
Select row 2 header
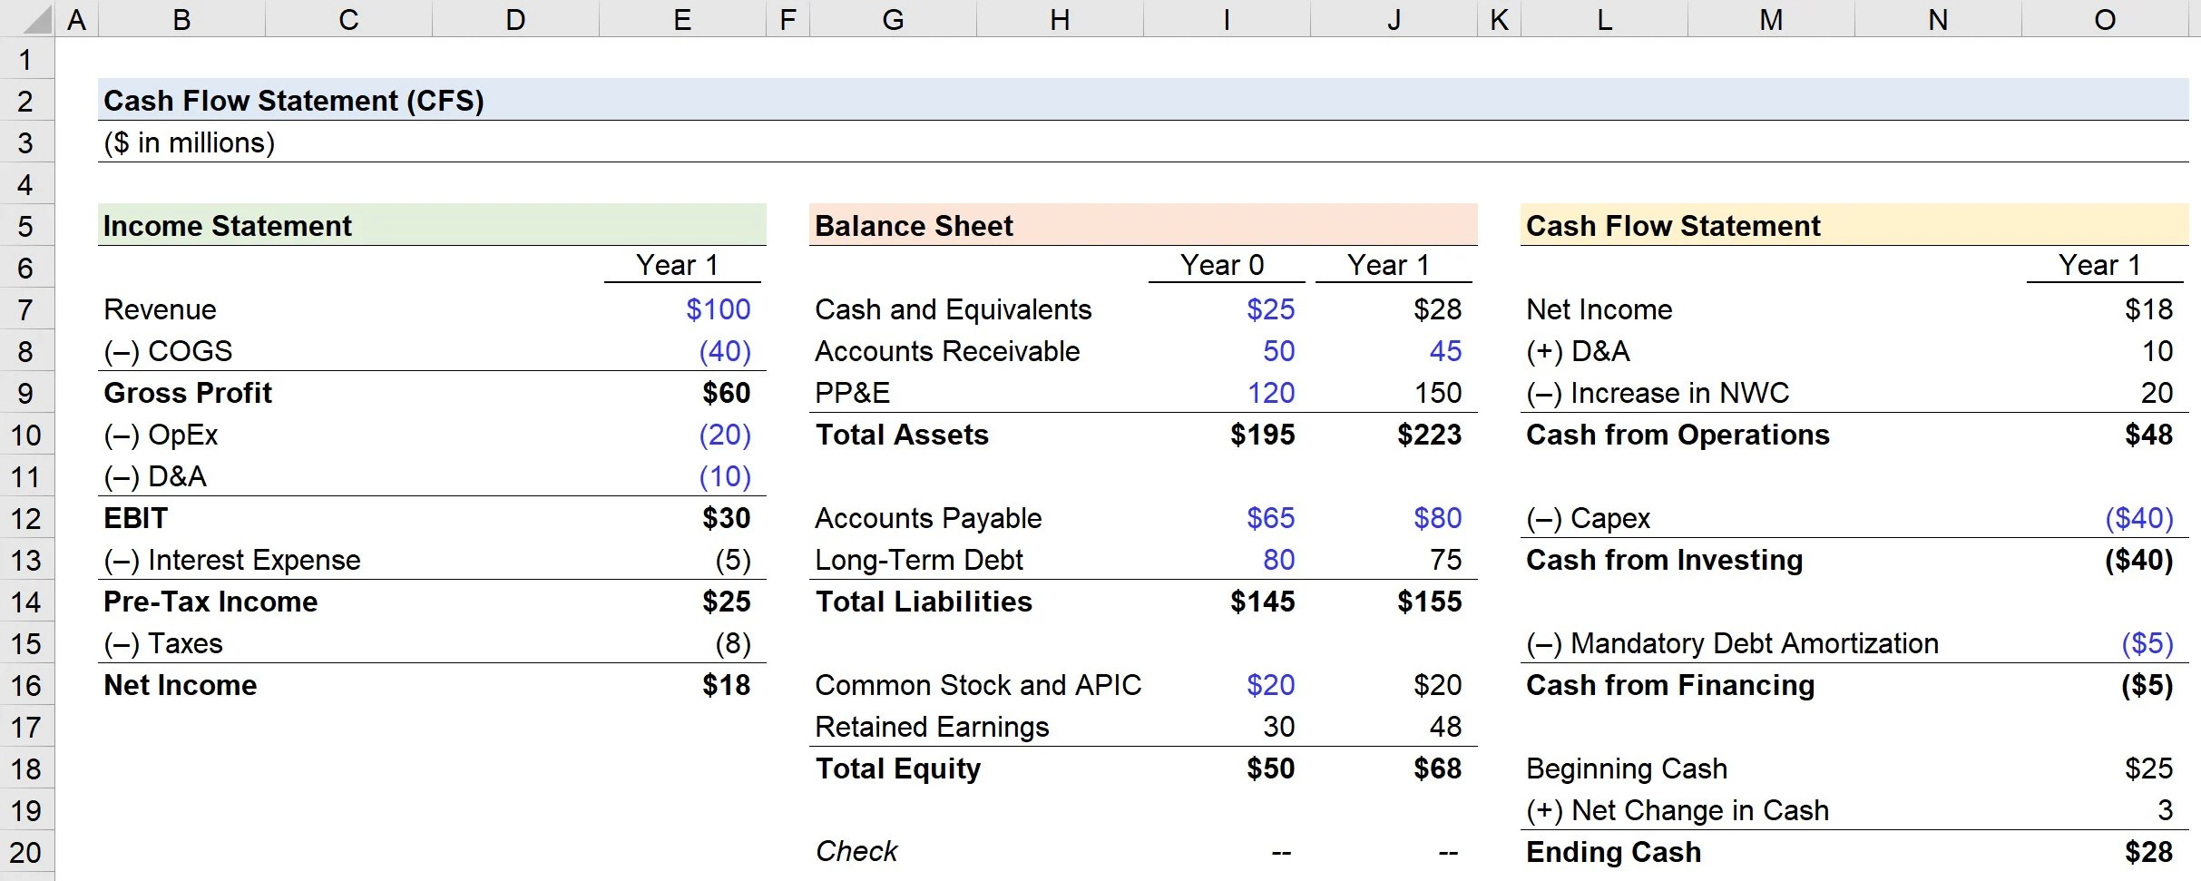click(26, 101)
